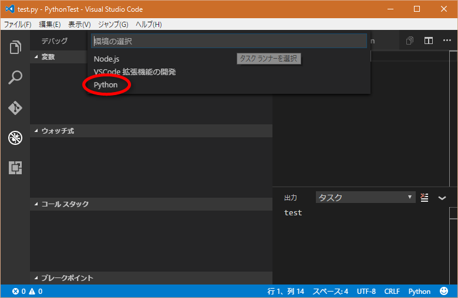Open the 編集(E) menu
Viewport: 458px width, 298px height.
click(50, 25)
